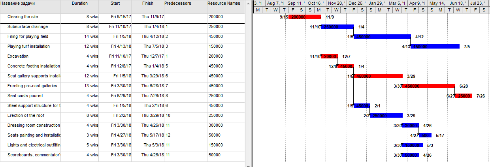Screen dimensions: 490x167
Task: Select the "Seat casts poured" task name
Action: tap(25, 96)
